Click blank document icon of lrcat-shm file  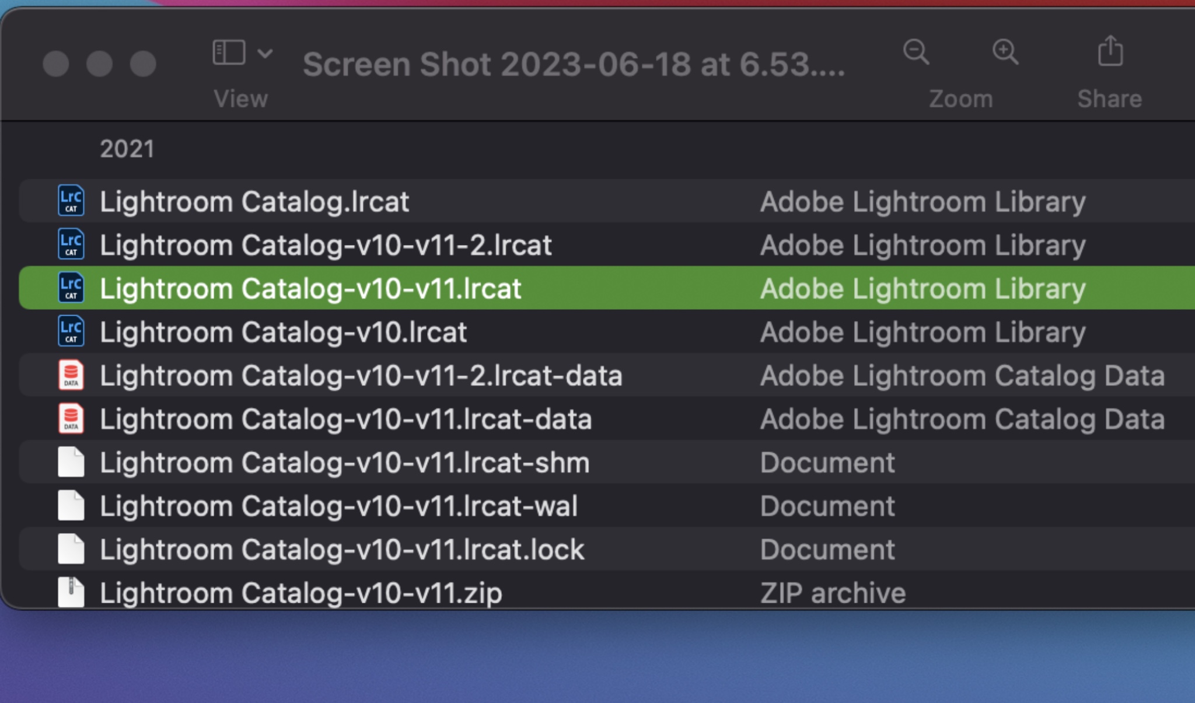coord(71,462)
